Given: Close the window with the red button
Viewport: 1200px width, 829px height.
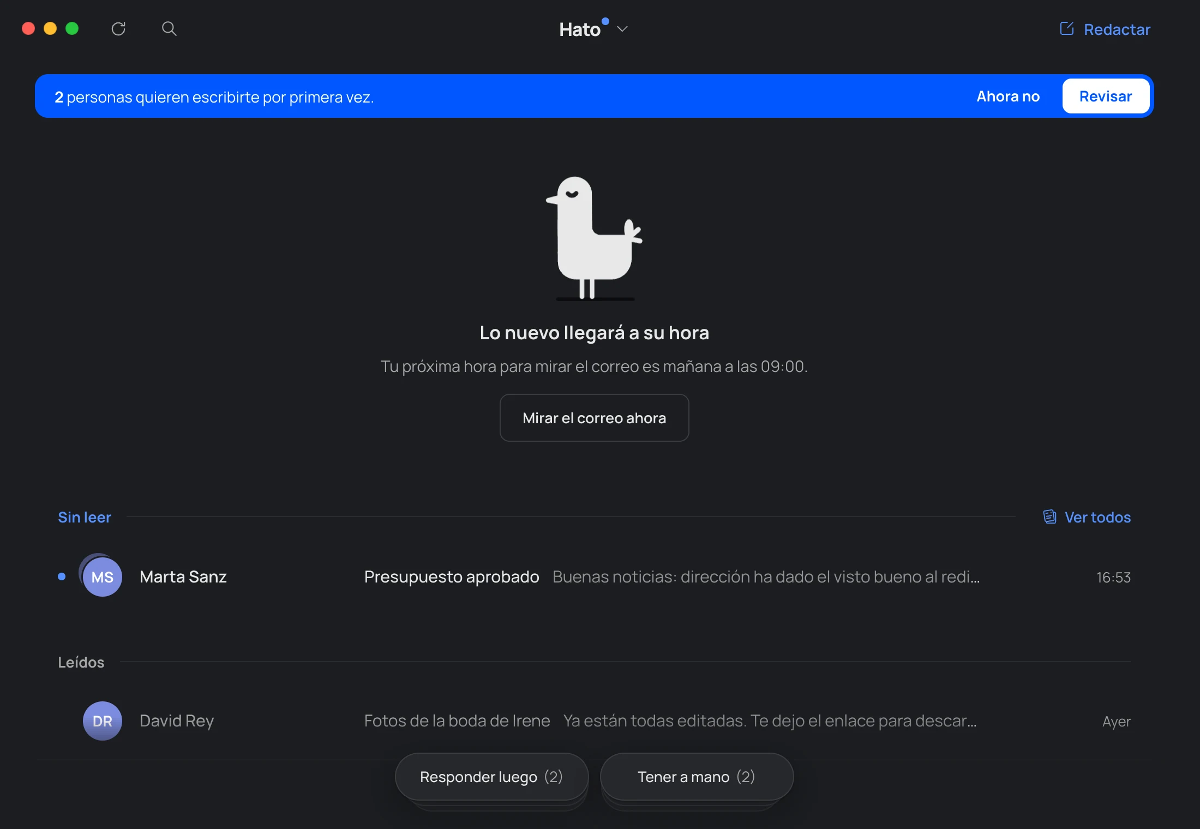Looking at the screenshot, I should [x=28, y=28].
